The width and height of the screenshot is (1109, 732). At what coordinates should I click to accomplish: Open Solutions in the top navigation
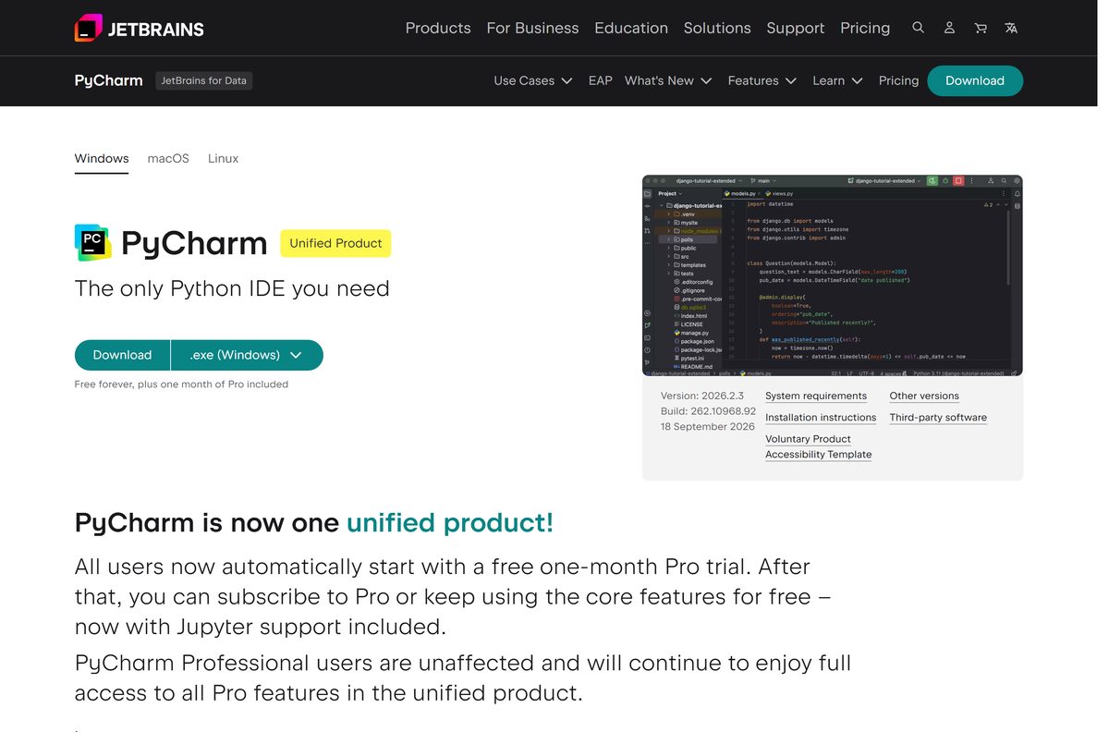717,28
